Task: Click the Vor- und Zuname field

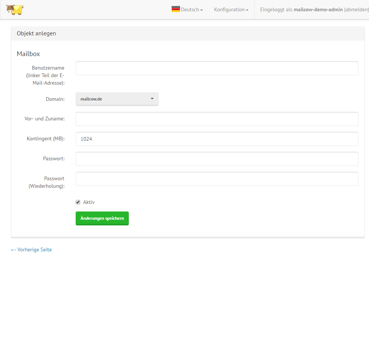Action: [217, 119]
